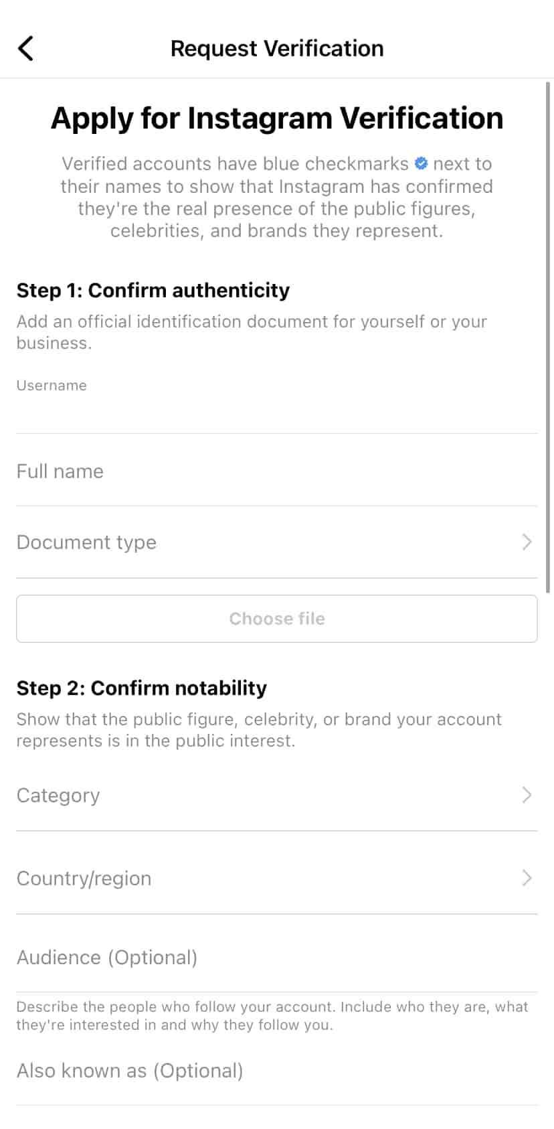The image size is (554, 1129).
Task: Click the audience description helper text
Action: pyautogui.click(x=272, y=1015)
